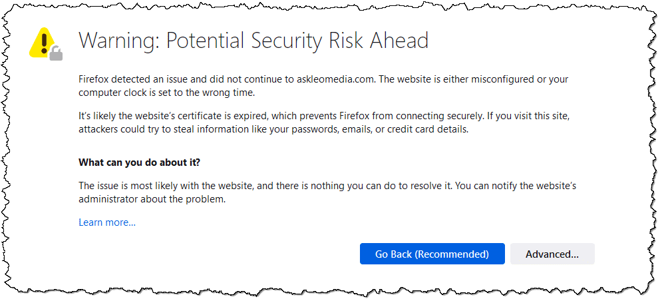Viewport: 662px width, 301px height.
Task: Click the words Security Risk in the title
Action: (308, 41)
